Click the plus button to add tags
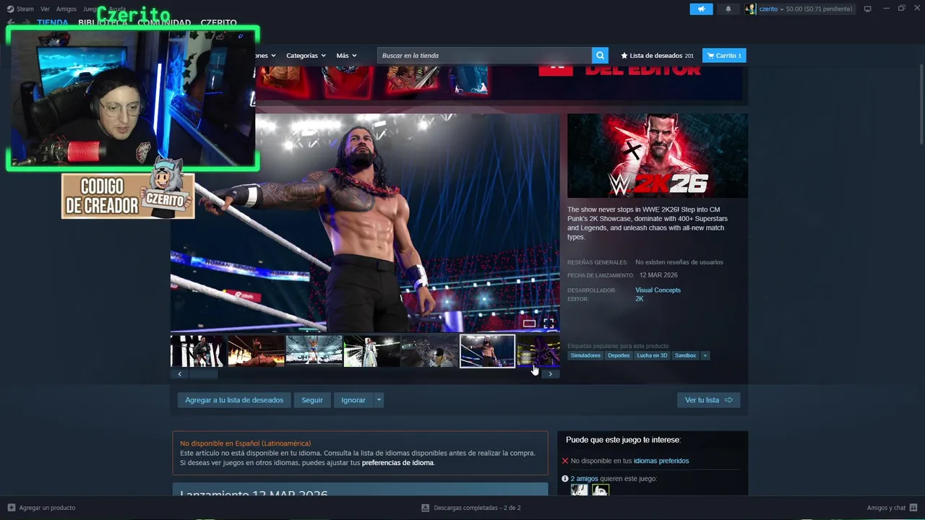Screen dimensions: 925x520 705,355
